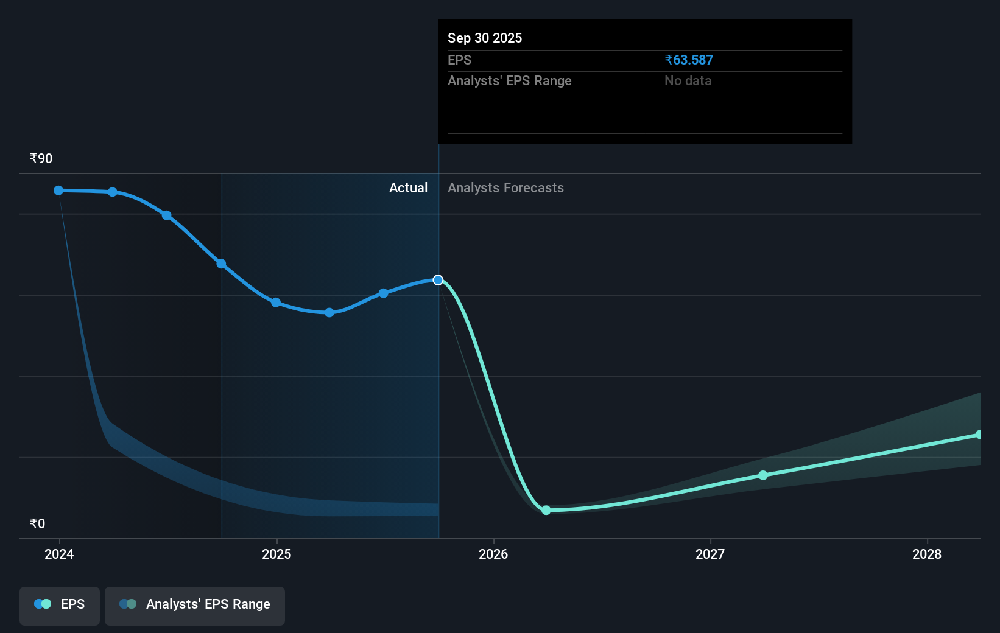Click the last forecast point near 2028
The height and width of the screenshot is (633, 1000).
coord(979,435)
